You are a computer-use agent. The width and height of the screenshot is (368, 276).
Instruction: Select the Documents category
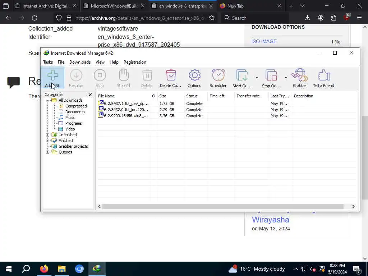pos(75,112)
